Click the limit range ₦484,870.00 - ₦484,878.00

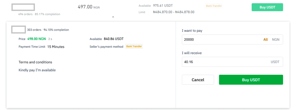[174, 12]
